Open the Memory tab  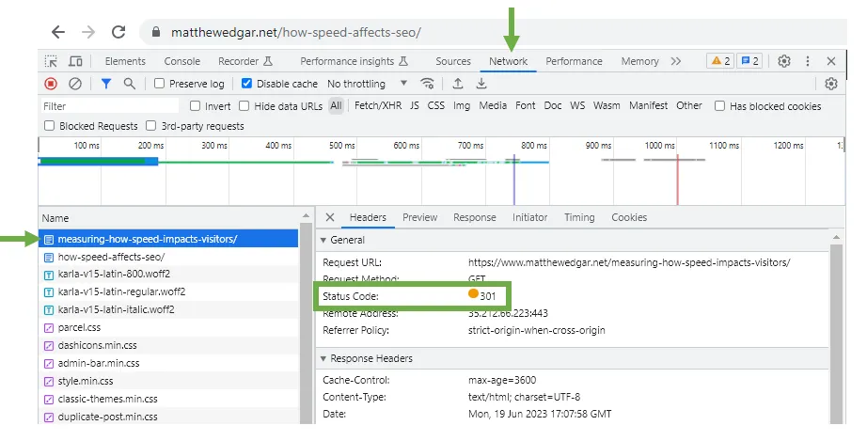[639, 61]
